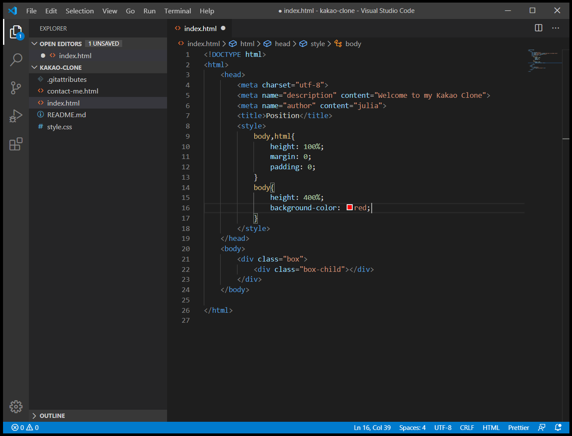
Task: Open README.md in the file tree
Action: [98, 115]
